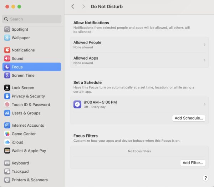This screenshot has width=214, height=187.
Task: Click the Search field in the sidebar
Action: (32, 19)
